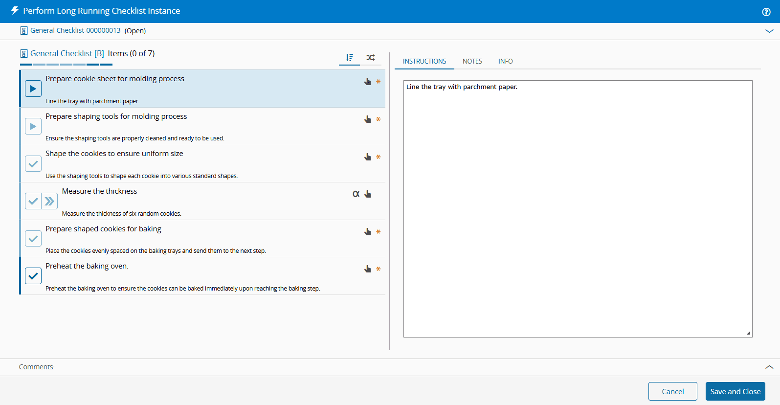Click the General Checklist-000000013 document icon
Viewport: 780px width, 405px height.
tap(24, 31)
